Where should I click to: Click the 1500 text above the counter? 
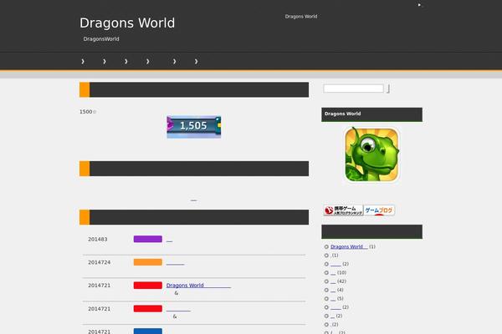point(86,112)
